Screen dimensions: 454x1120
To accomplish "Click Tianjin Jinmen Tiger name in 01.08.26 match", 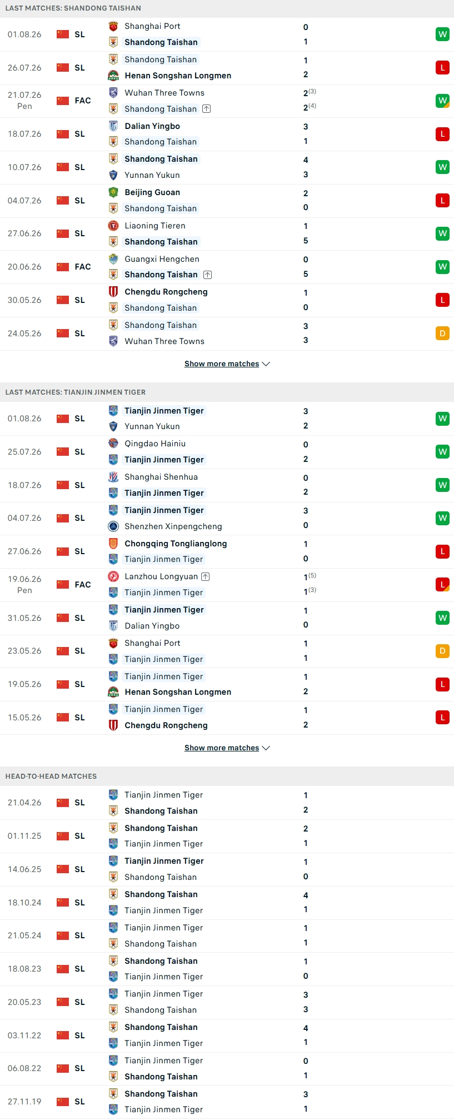I will click(x=164, y=411).
